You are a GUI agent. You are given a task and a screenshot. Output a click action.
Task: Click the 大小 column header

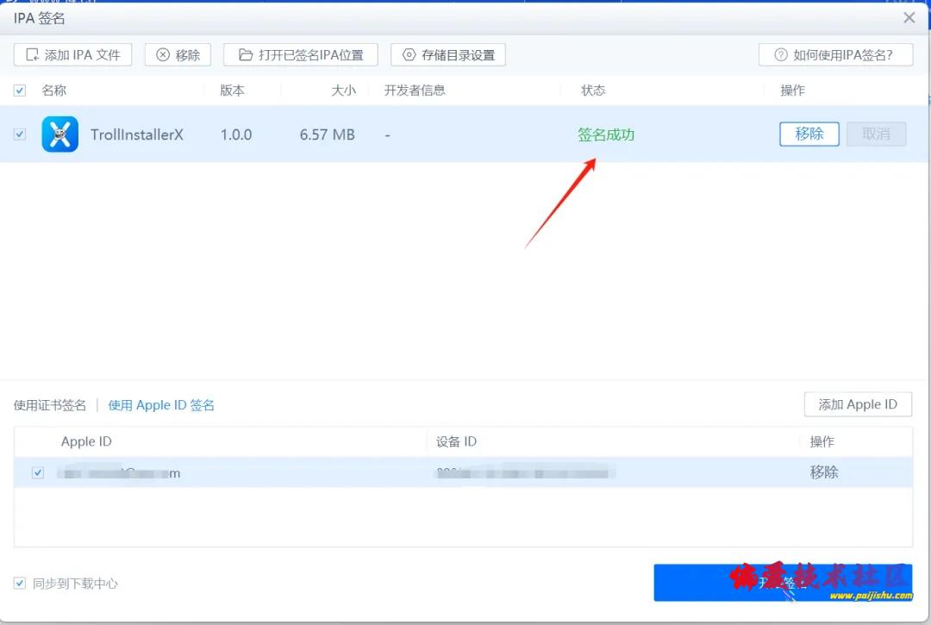pyautogui.click(x=344, y=91)
